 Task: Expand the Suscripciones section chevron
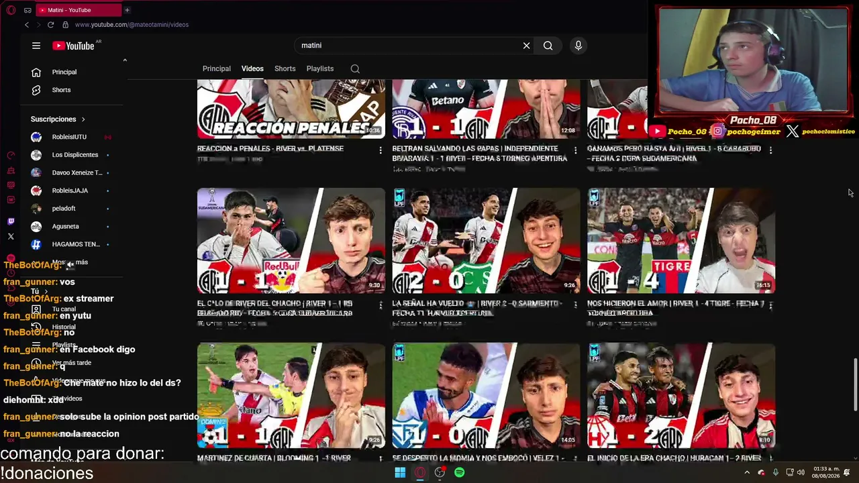click(x=83, y=119)
